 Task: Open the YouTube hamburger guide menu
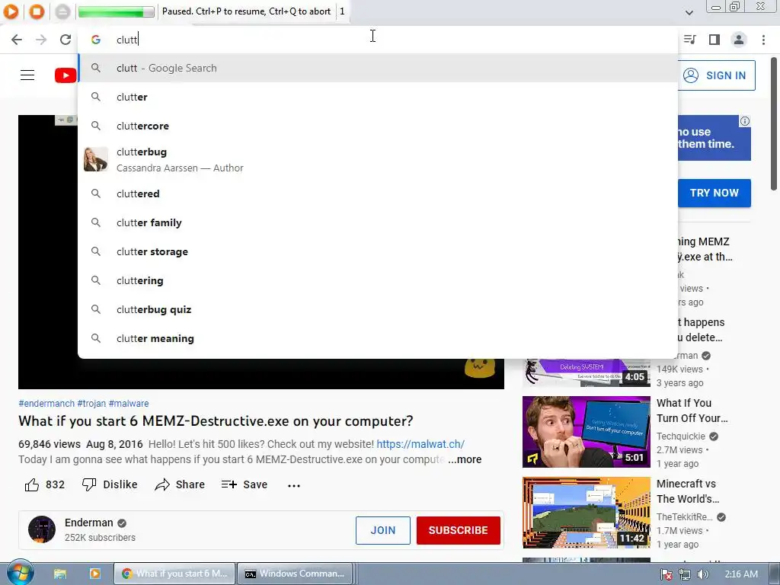27,75
